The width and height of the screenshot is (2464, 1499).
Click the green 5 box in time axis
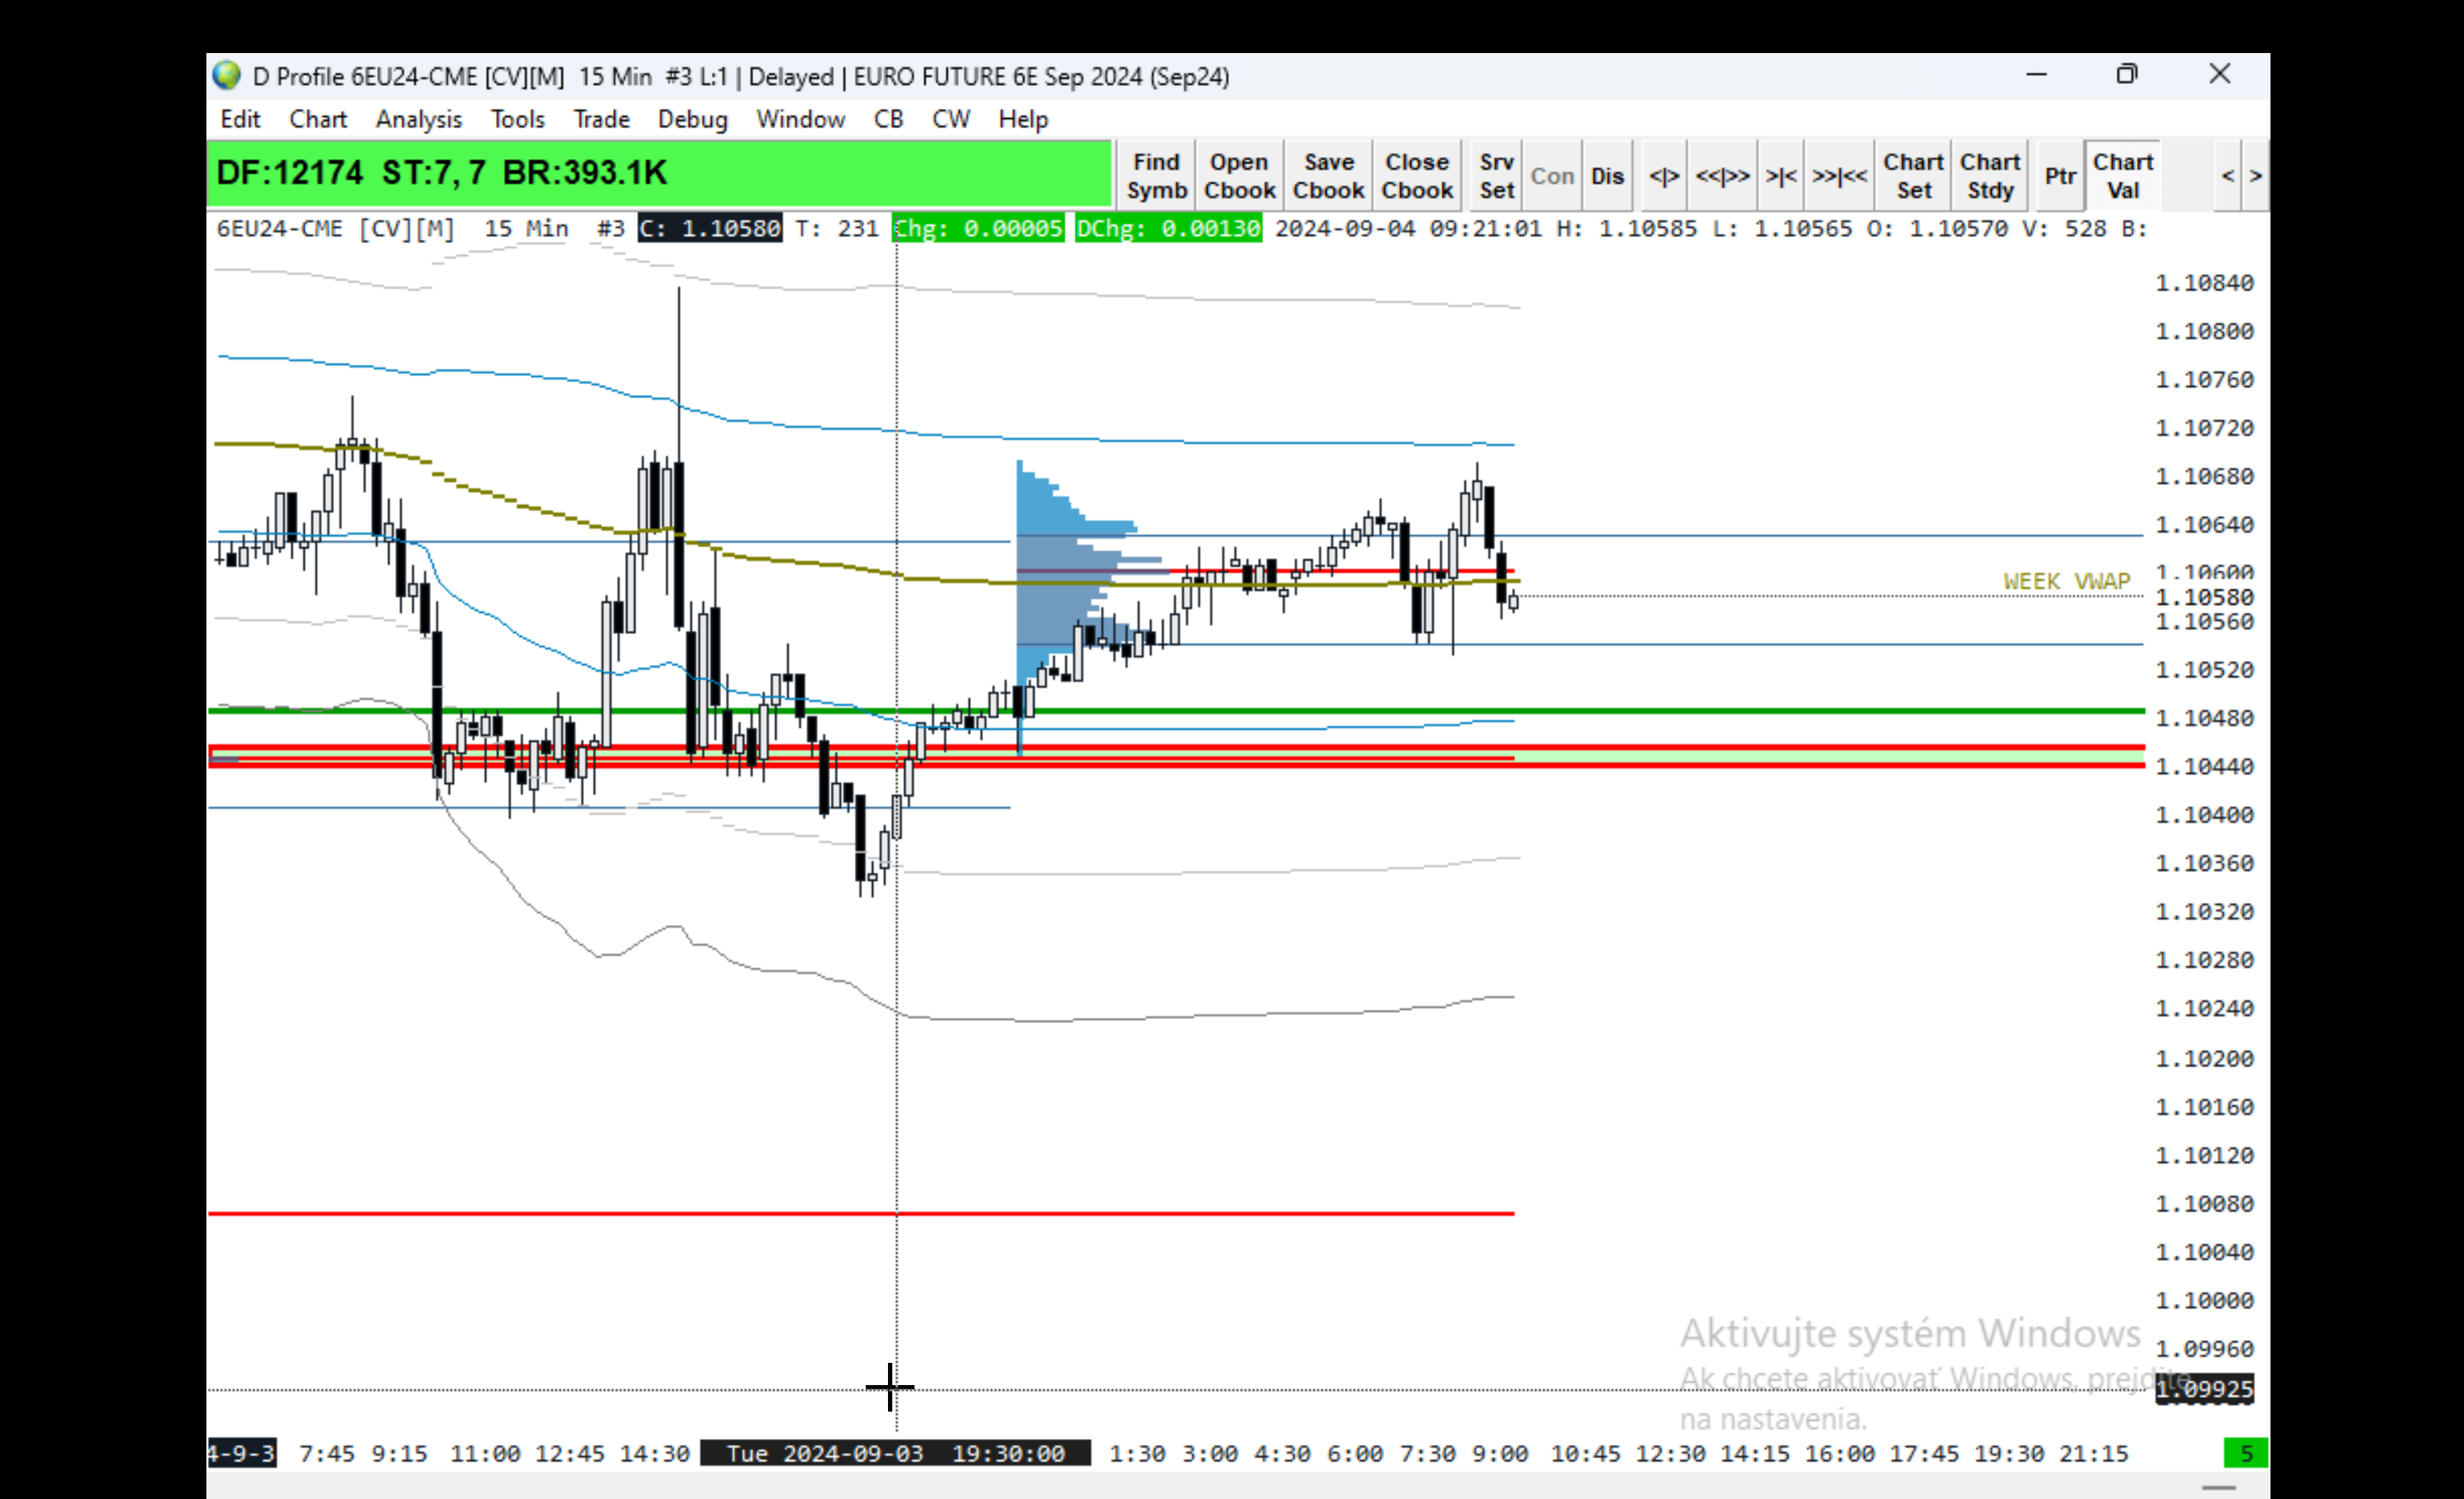pyautogui.click(x=2245, y=1453)
